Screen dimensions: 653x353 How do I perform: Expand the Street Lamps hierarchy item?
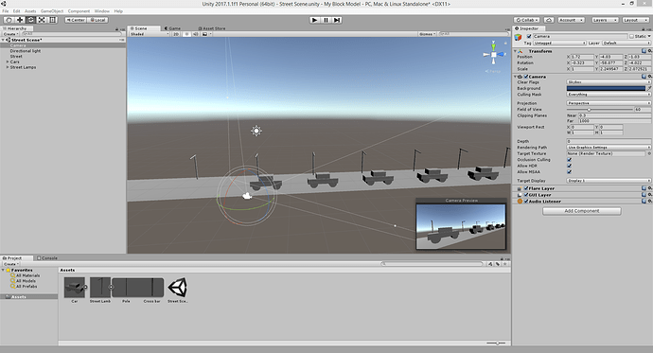(x=8, y=67)
